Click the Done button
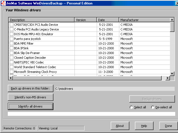Screen dimensions: 178x133 pos(169,126)
